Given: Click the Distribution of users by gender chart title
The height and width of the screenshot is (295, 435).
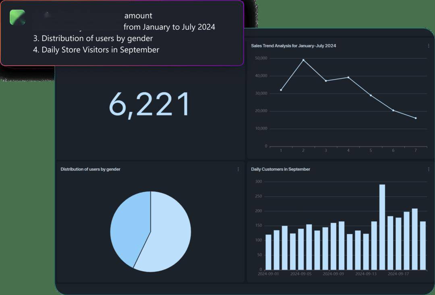Looking at the screenshot, I should point(91,169).
